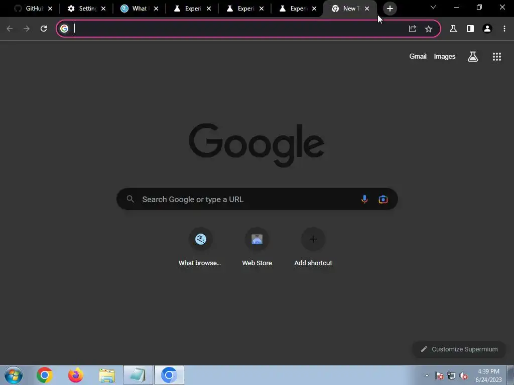The width and height of the screenshot is (514, 385).
Task: Open the network tray icon
Action: click(x=451, y=375)
